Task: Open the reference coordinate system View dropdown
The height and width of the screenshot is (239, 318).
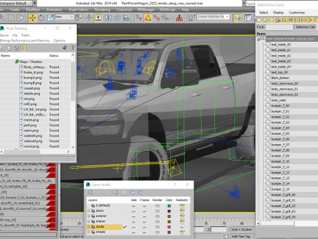Action: [x=64, y=17]
